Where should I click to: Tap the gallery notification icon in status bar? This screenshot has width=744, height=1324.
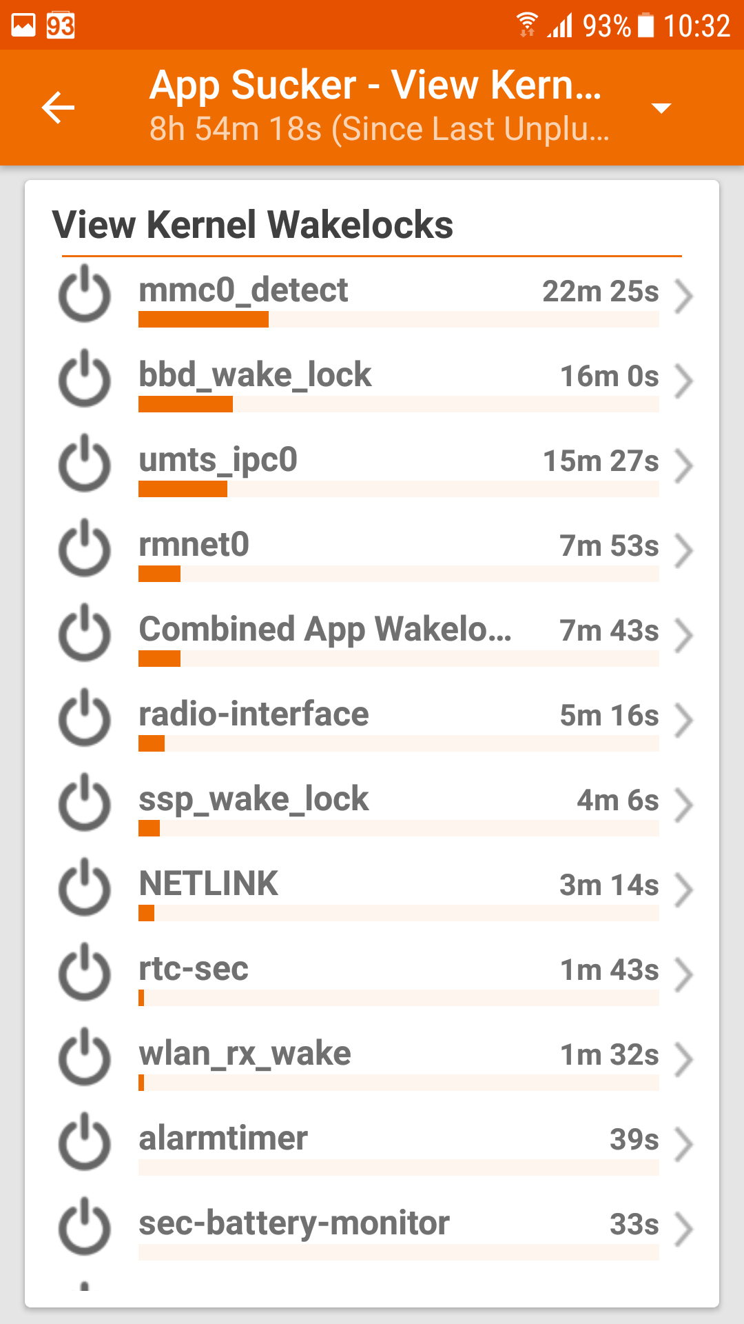(x=23, y=26)
